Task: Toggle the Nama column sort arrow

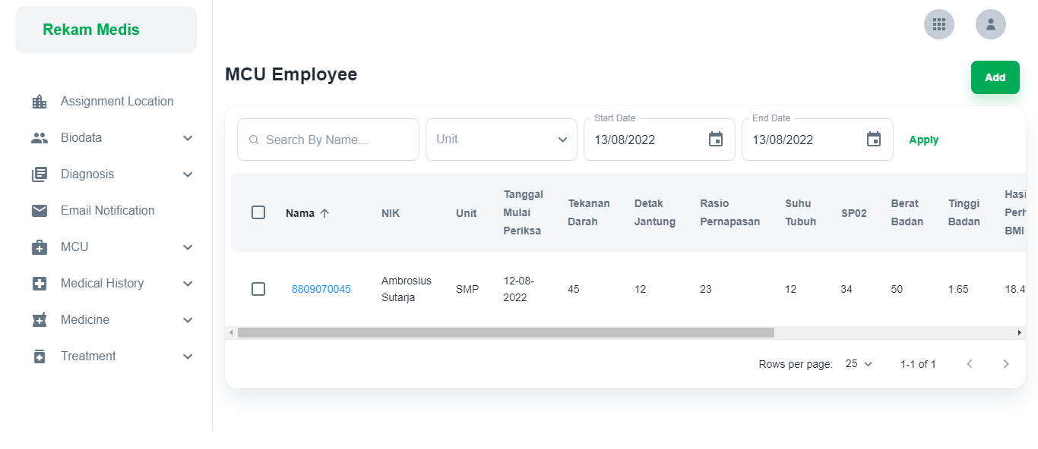Action: pyautogui.click(x=324, y=213)
